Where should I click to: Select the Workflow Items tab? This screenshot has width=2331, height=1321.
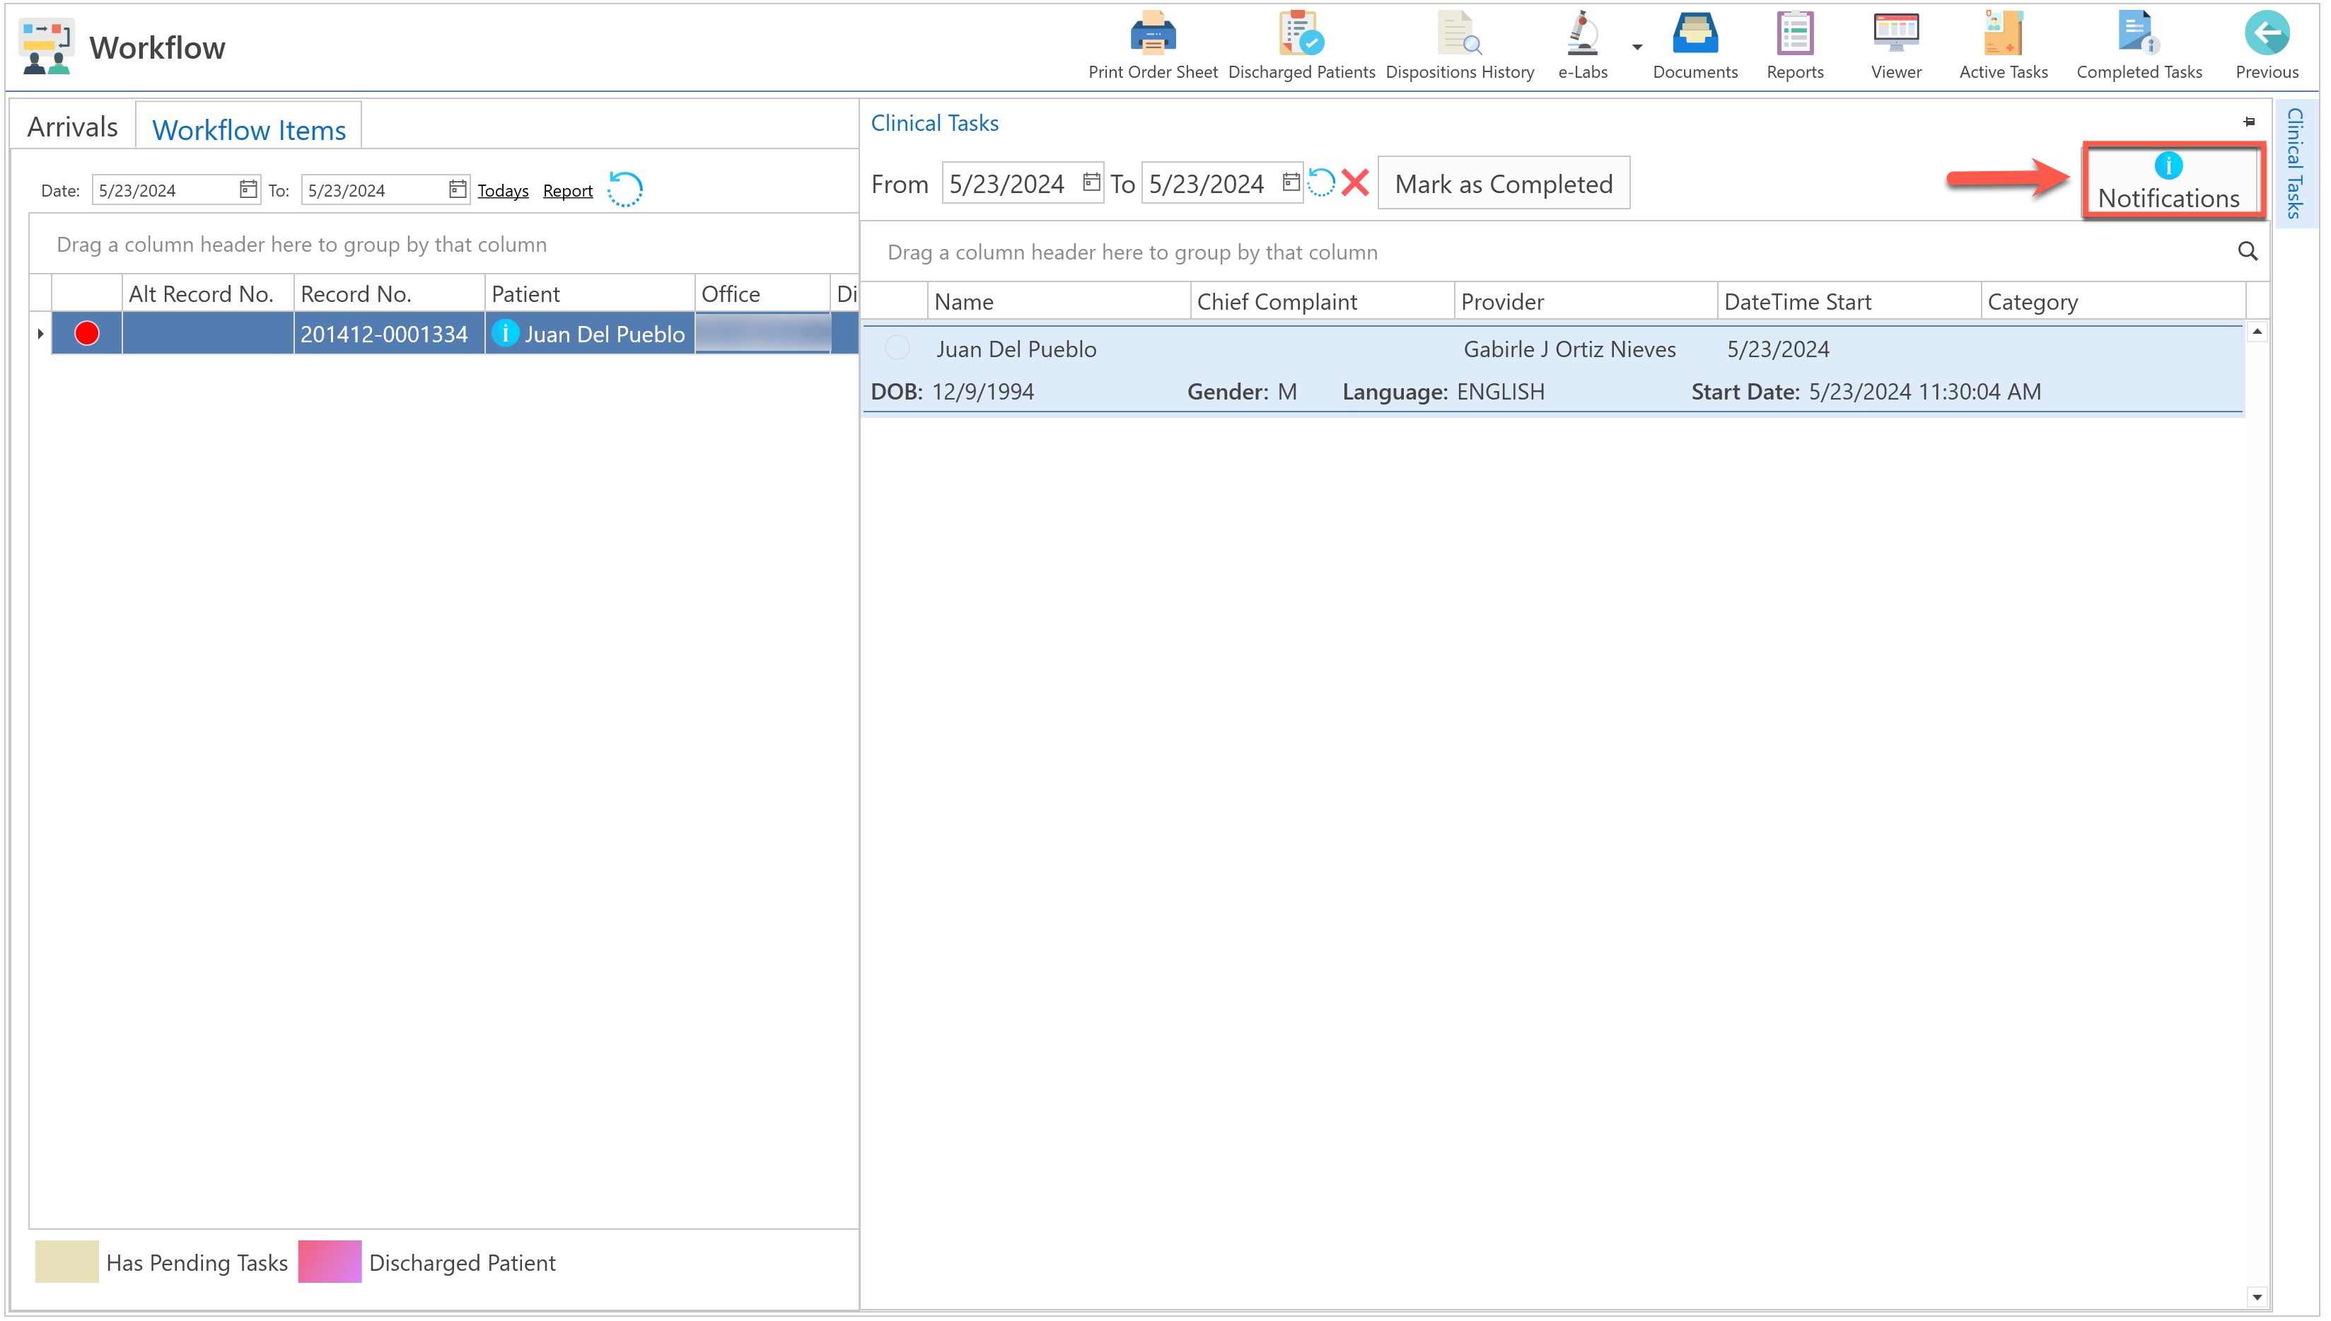[249, 129]
